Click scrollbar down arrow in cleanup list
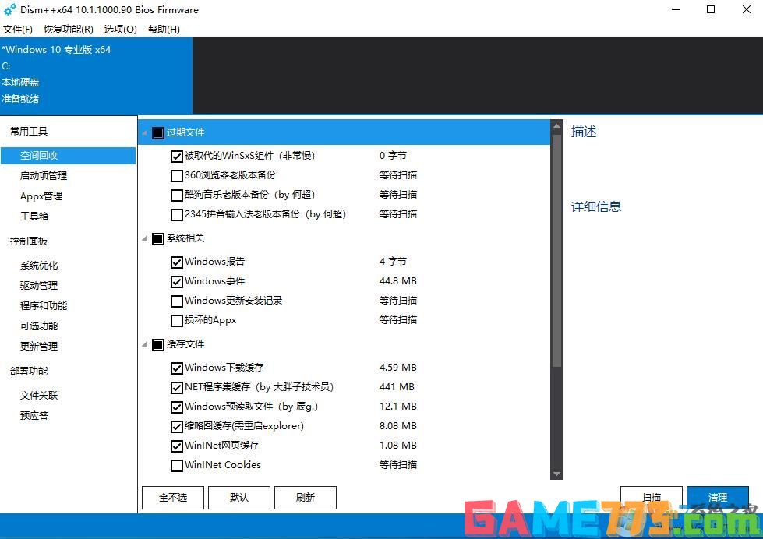 (556, 474)
